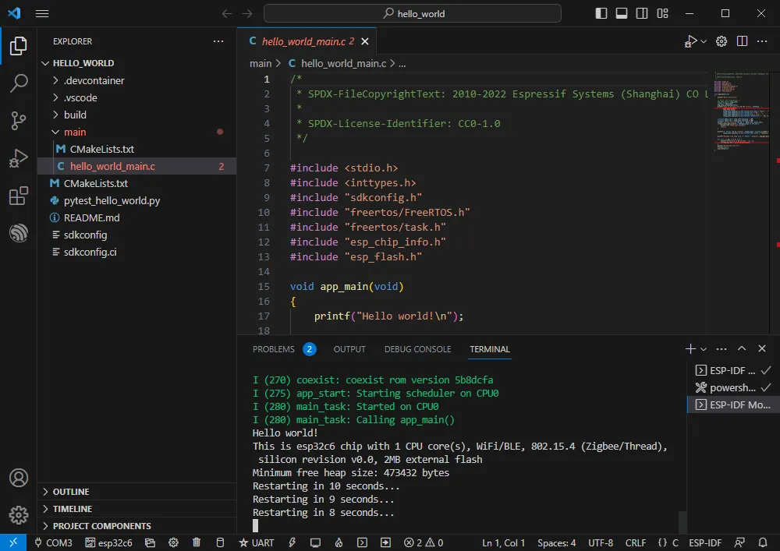Open the Source Control view
The image size is (780, 551).
click(x=17, y=121)
